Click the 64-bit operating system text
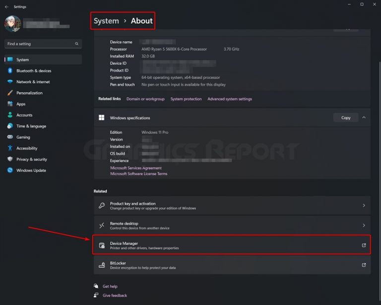This screenshot has height=305, width=381. (181, 77)
